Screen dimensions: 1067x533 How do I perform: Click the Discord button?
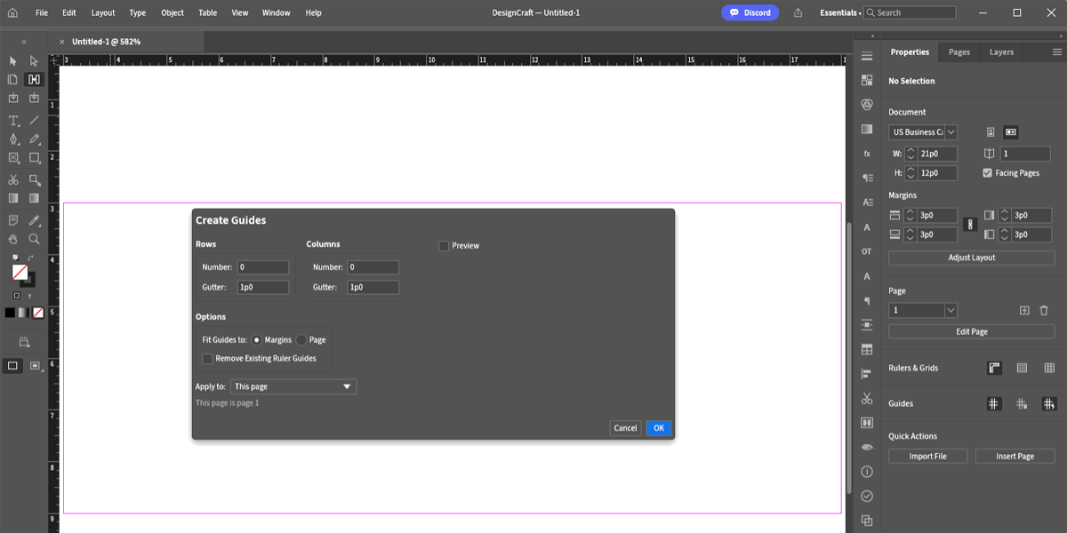pos(750,12)
